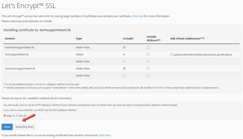Follow the click here link to reuse a certificate
The width and height of the screenshot is (243, 139).
[104, 135]
